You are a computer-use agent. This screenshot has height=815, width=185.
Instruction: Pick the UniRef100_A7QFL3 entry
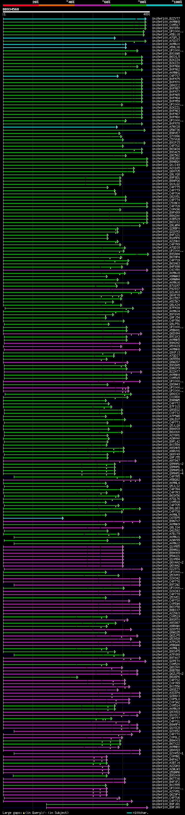coord(166,38)
